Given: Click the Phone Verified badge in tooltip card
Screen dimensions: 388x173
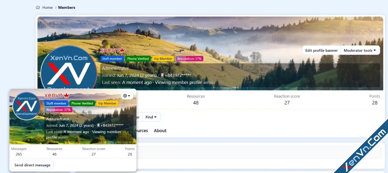Looking at the screenshot, I should 82,103.
